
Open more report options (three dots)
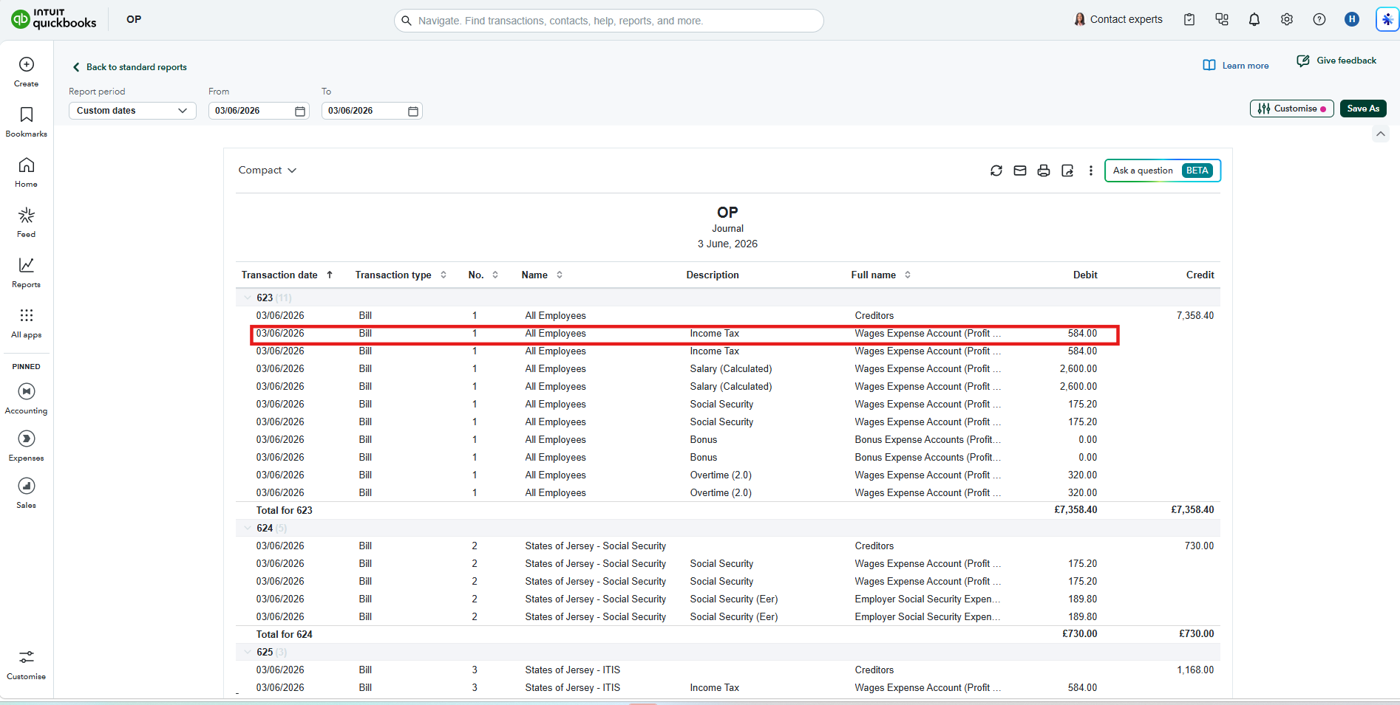tap(1091, 171)
